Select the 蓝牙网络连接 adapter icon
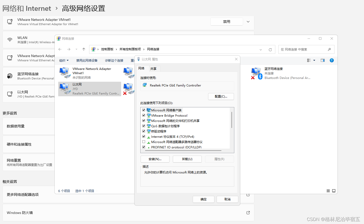The width and height of the screenshot is (364, 224). 257,73
